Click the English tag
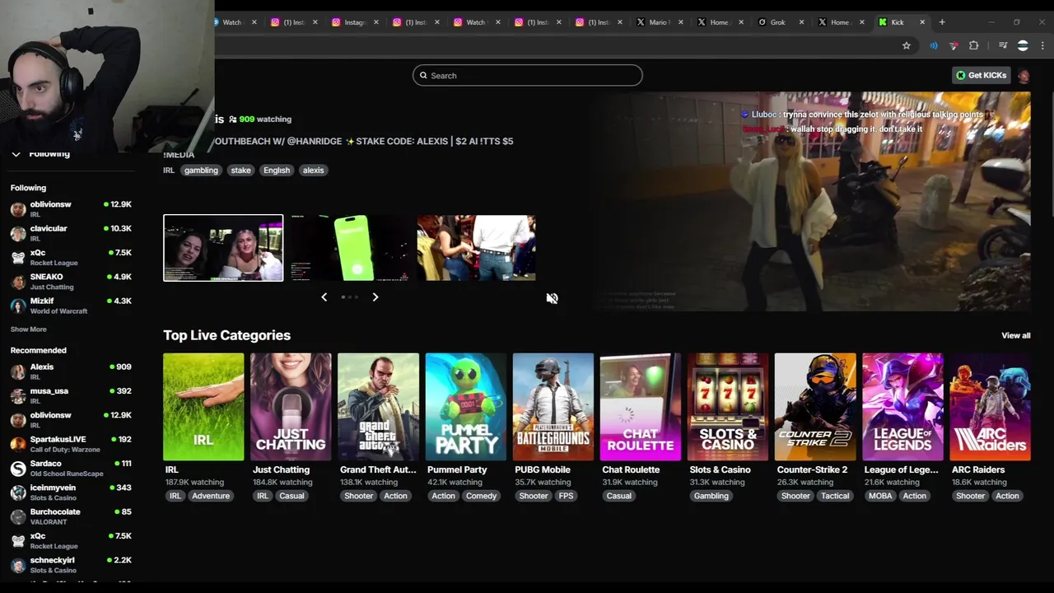 277,170
